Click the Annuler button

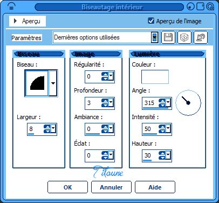tap(111, 187)
